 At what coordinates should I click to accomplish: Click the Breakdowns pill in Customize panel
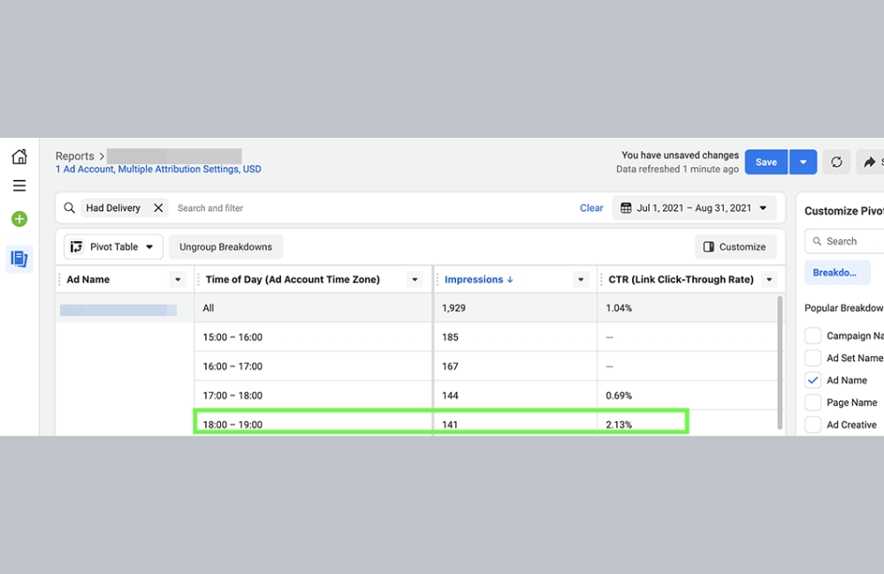836,272
